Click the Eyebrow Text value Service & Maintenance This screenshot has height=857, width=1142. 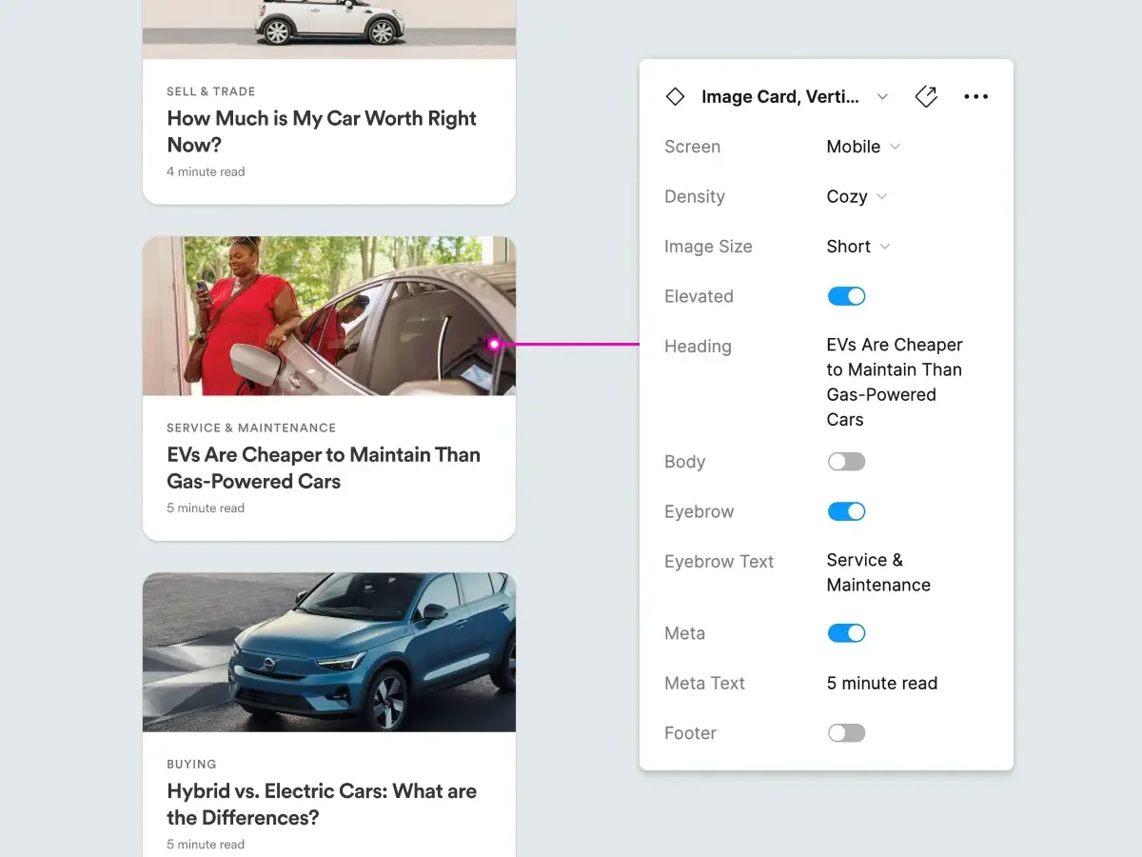tap(877, 572)
